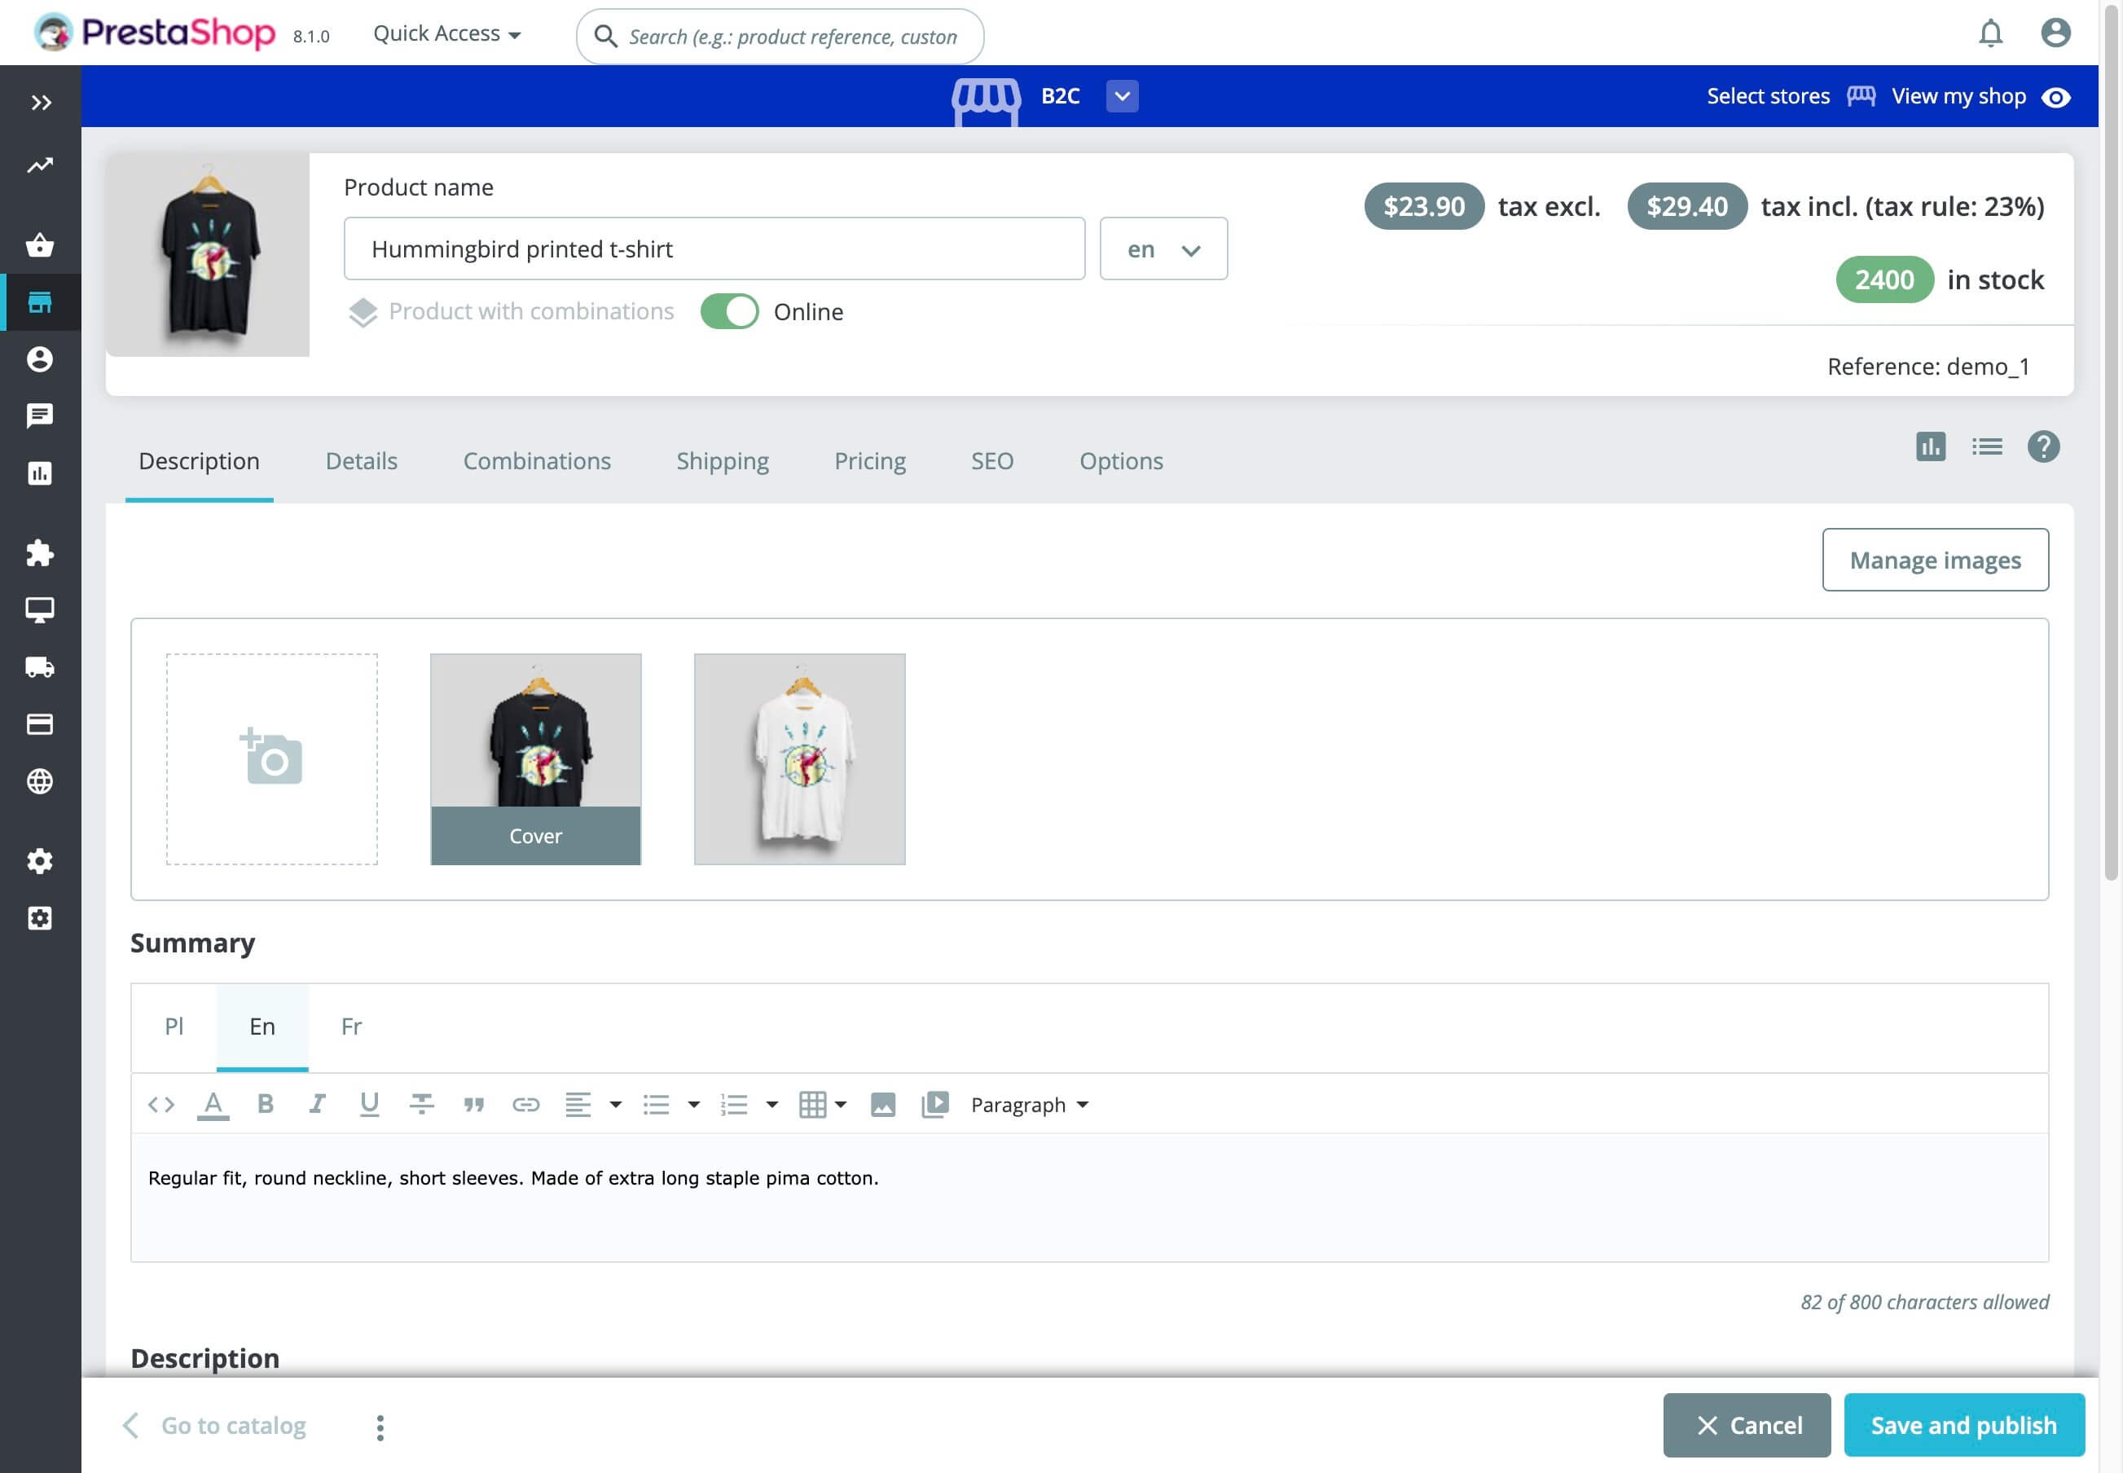Open the product language dropdown showing en
2123x1473 pixels.
pyautogui.click(x=1163, y=248)
